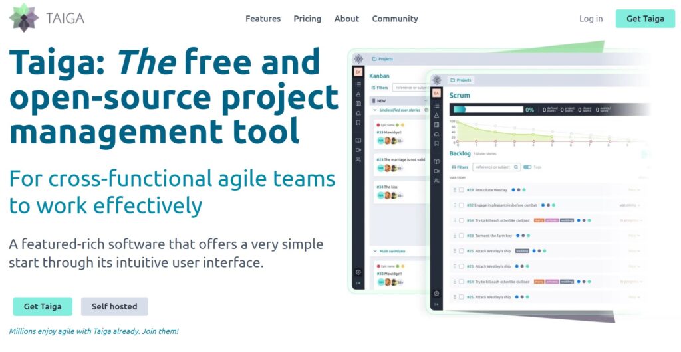Click the wedding tag on the #25 row

pyautogui.click(x=522, y=251)
